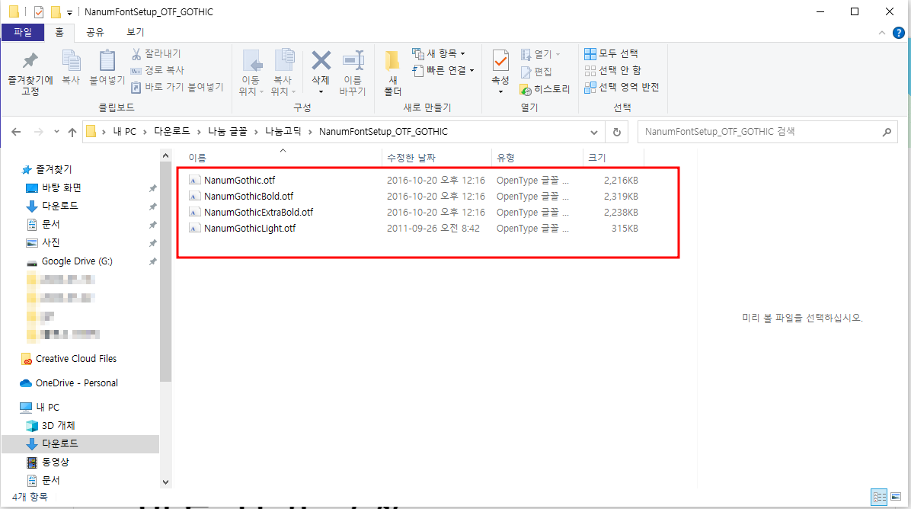Click the History (히스토리) button
The width and height of the screenshot is (911, 509).
[x=545, y=89]
